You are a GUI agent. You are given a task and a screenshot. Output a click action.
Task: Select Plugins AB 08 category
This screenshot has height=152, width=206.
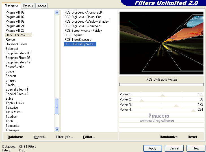pos(15,21)
